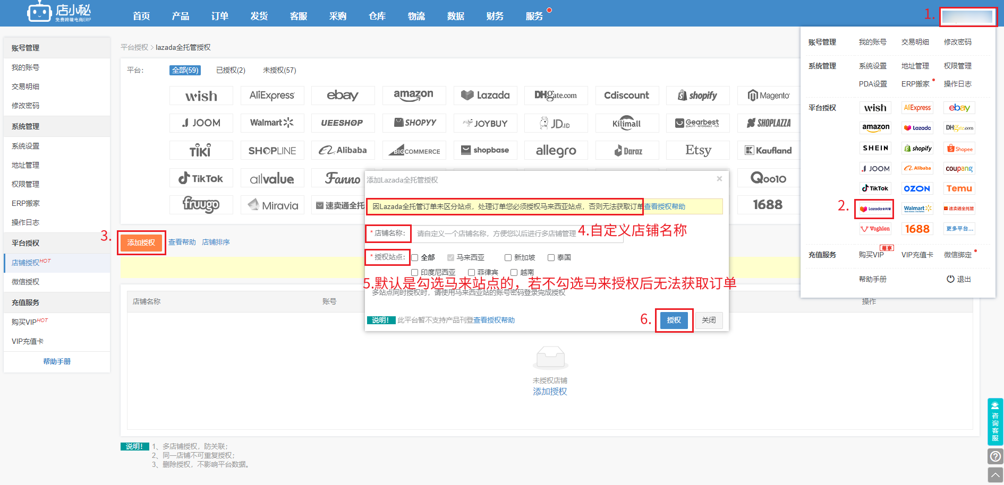Image resolution: width=1004 pixels, height=485 pixels.
Task: Select the Etsy platform logo
Action: tap(698, 151)
